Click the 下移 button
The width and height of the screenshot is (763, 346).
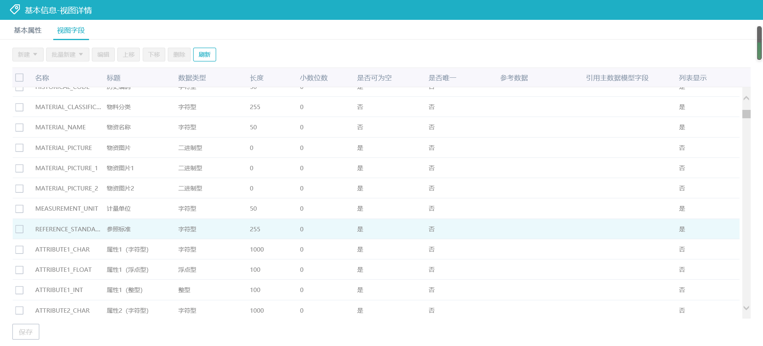154,55
